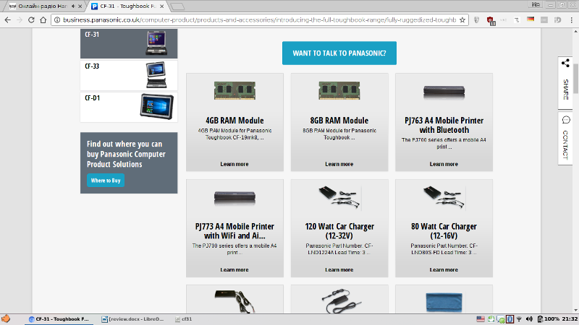Click the 4GB RAM Module image
This screenshot has height=325, width=579.
tap(234, 91)
